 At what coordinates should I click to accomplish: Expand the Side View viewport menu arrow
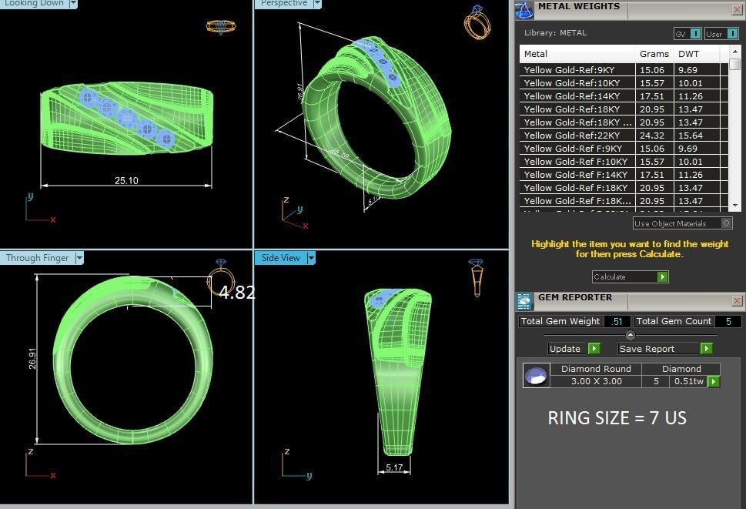[311, 258]
